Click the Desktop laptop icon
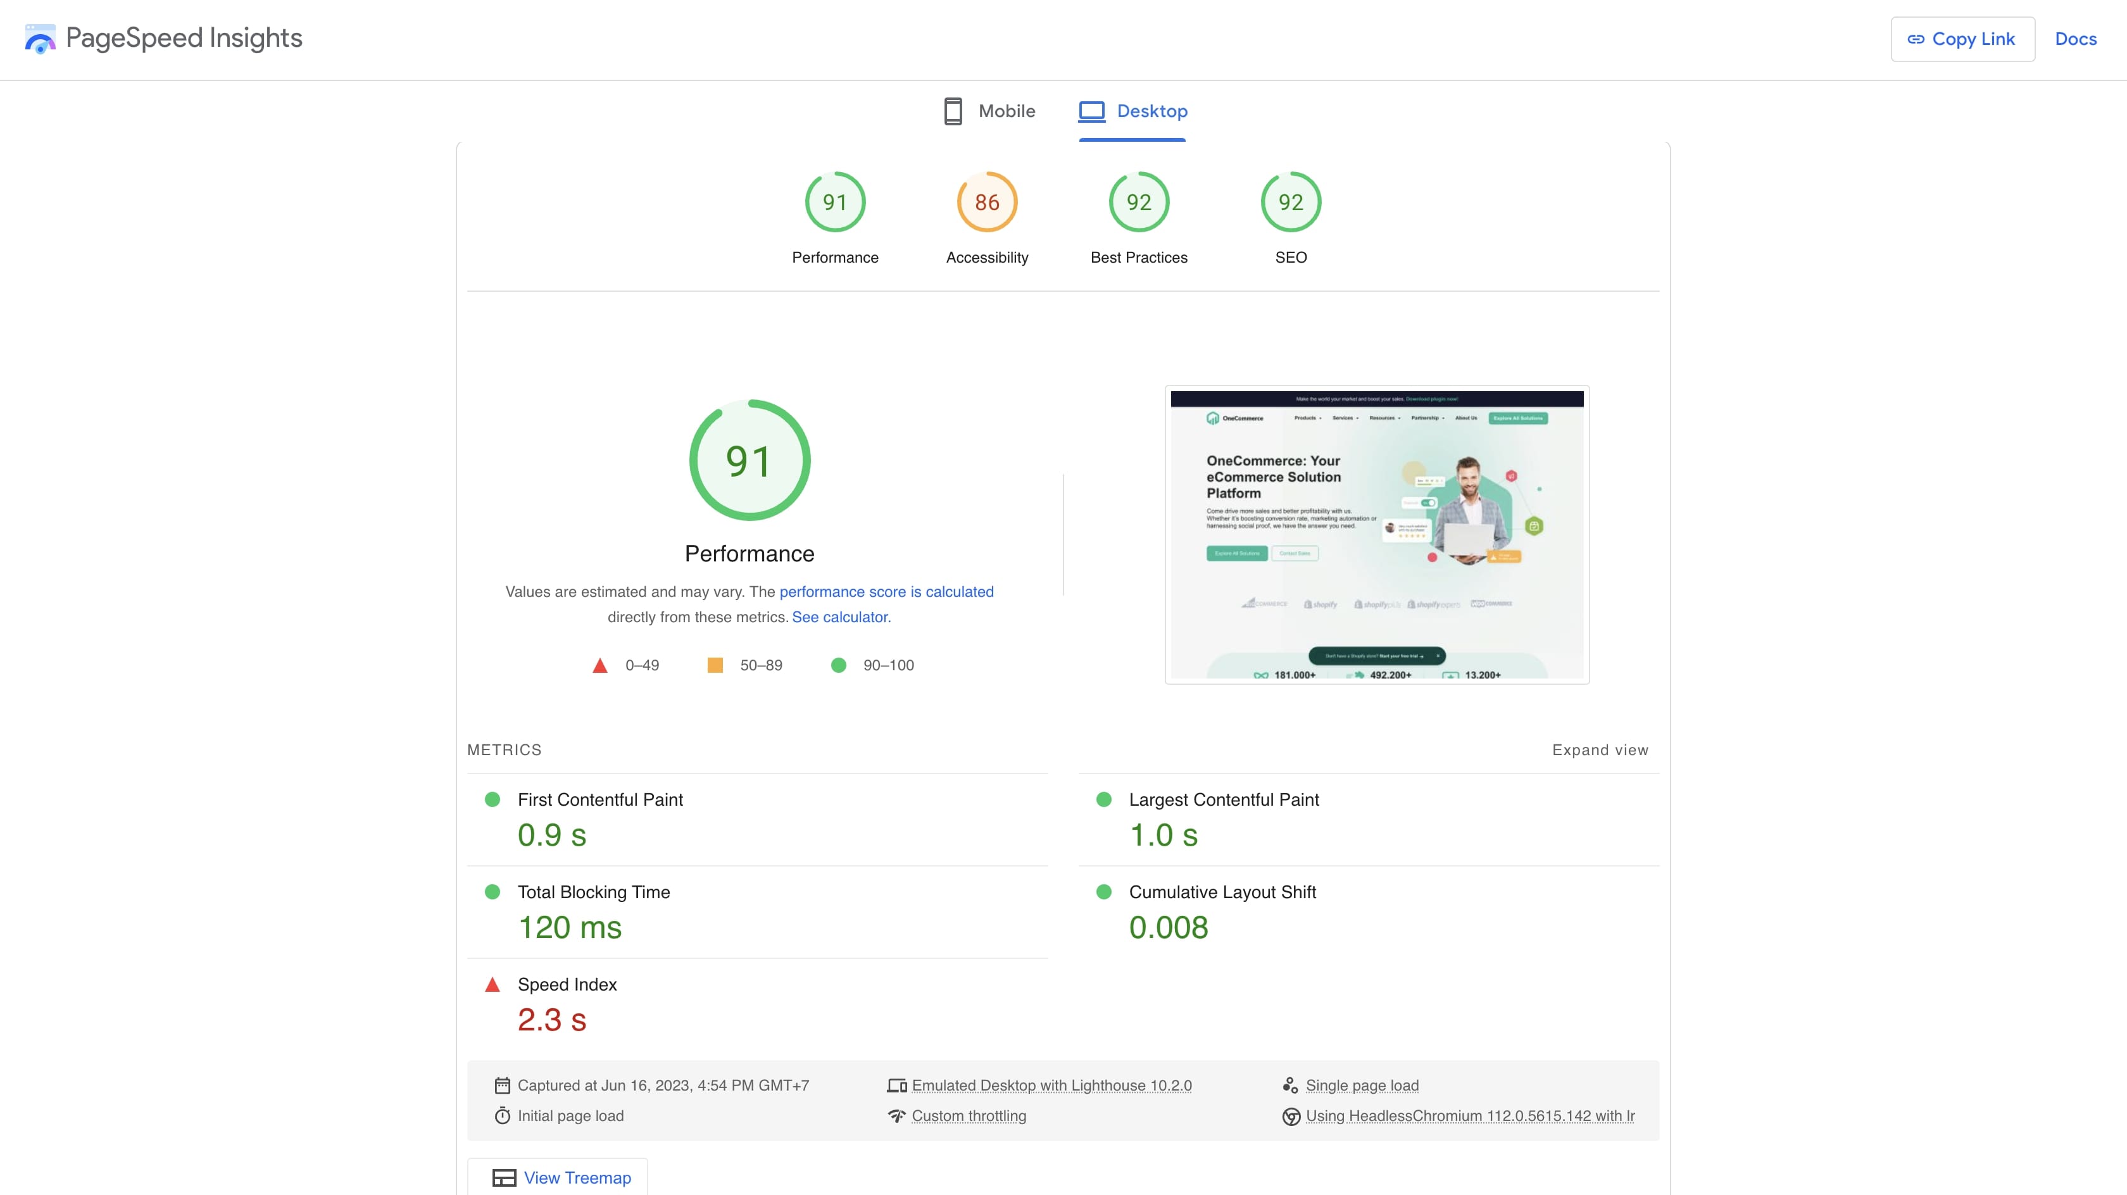The width and height of the screenshot is (2127, 1195). (1091, 111)
